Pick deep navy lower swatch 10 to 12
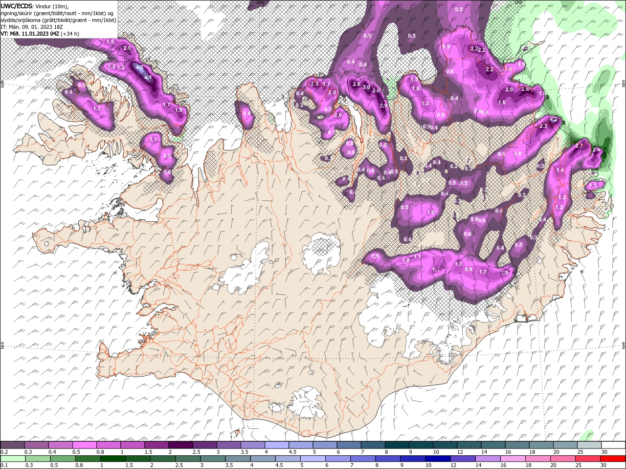This screenshot has height=469, width=626. pyautogui.click(x=438, y=459)
